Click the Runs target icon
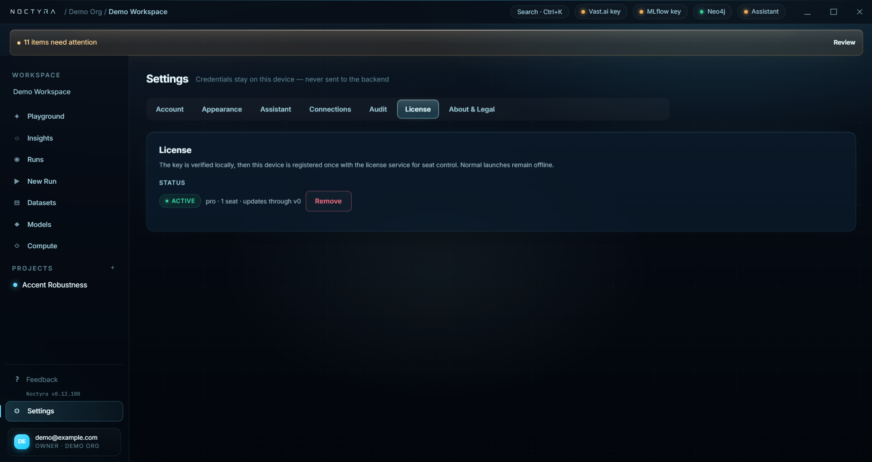872x462 pixels. point(17,160)
